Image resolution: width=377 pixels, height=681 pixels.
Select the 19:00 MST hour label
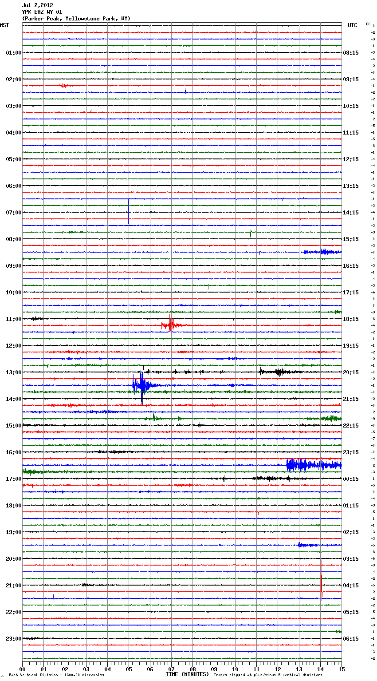[14, 532]
